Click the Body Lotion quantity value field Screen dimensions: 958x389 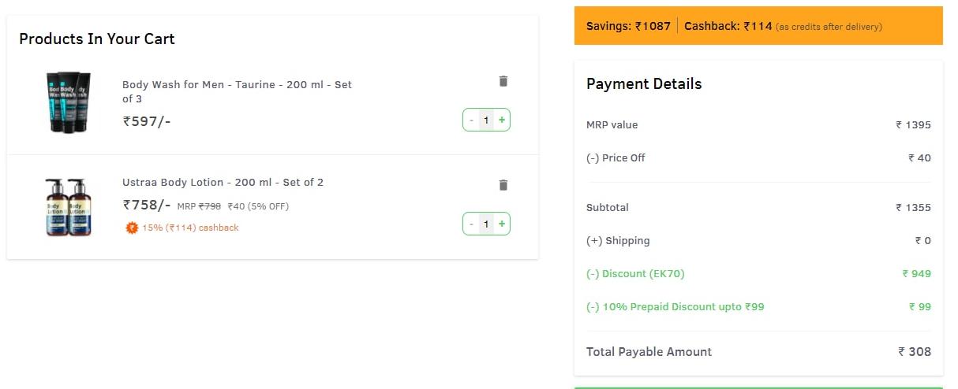486,224
